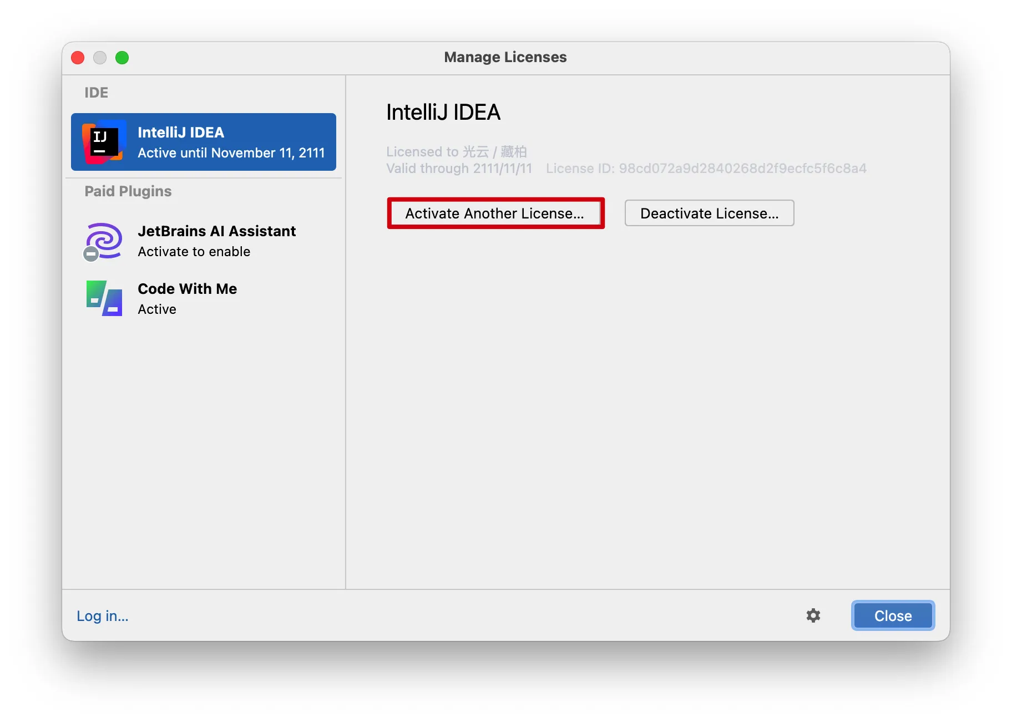Viewport: 1012px width, 723px height.
Task: Click the 'Valid through 2111/11/11' text
Action: pos(459,169)
